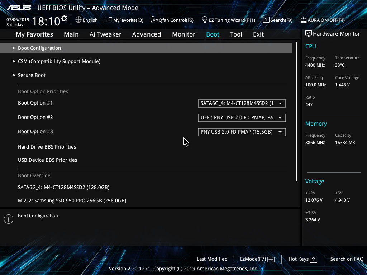367x275 pixels.
Task: Click the gear icon beside the clock
Action: [64, 19]
